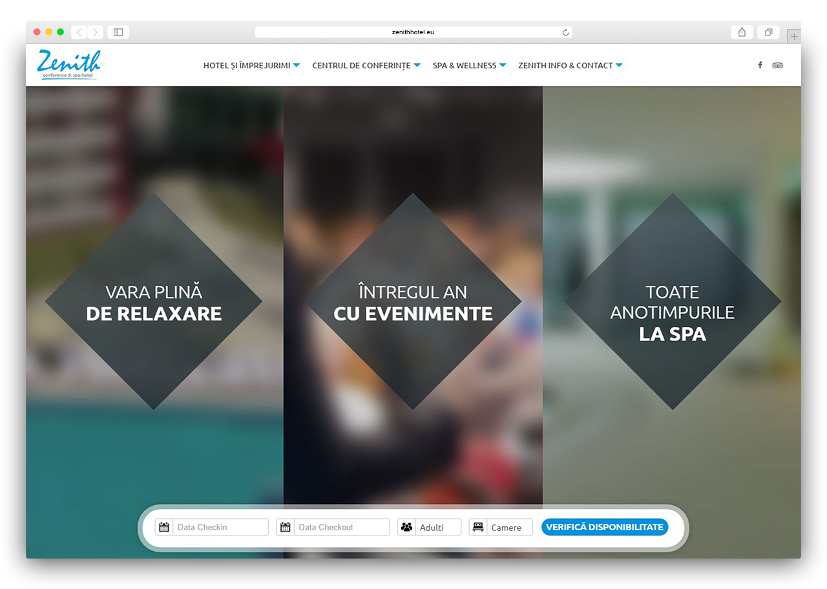Click the Safari forward arrow
Screen dimensions: 827x589
click(x=95, y=32)
